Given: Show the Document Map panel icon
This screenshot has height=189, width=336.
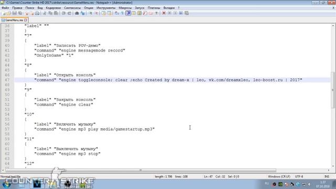Looking at the screenshot, I should [139, 13].
